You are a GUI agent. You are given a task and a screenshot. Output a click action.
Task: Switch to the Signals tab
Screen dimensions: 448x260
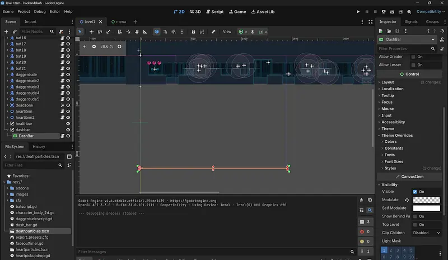click(411, 22)
